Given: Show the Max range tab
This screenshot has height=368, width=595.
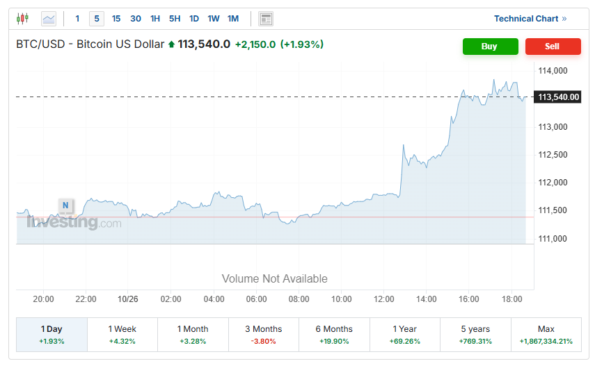Looking at the screenshot, I should point(546,335).
